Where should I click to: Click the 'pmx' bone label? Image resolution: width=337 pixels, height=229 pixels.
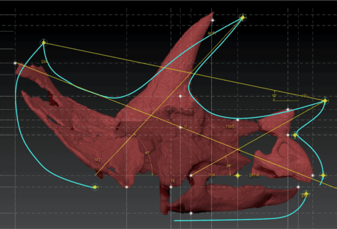[x=255, y=175]
